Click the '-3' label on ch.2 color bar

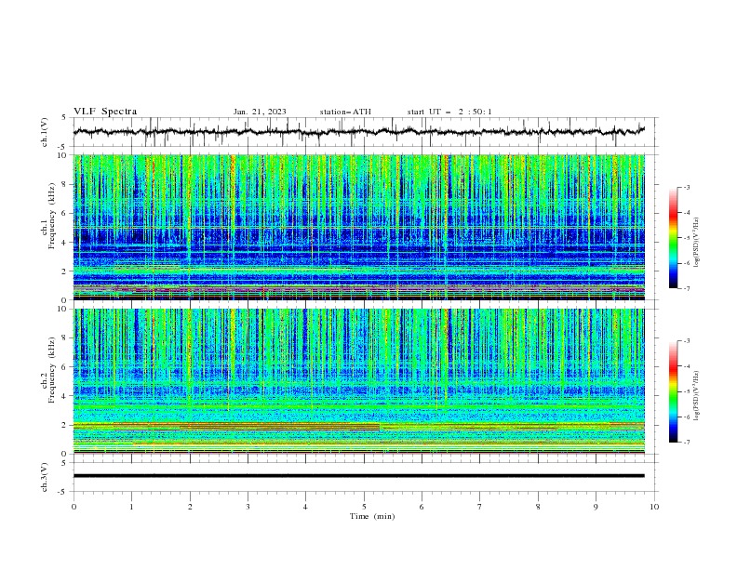point(687,341)
